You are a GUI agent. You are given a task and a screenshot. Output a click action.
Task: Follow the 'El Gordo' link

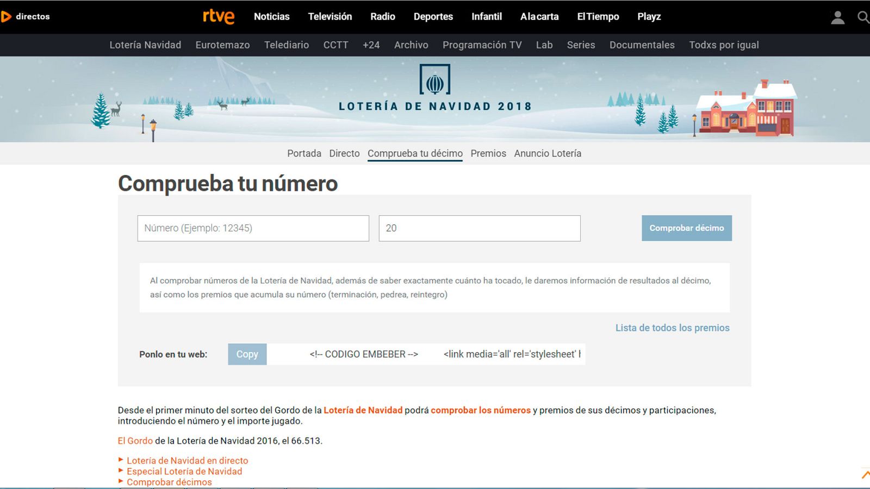click(134, 441)
